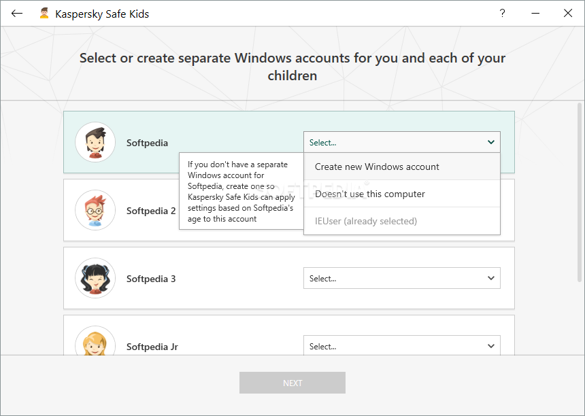Close the Kaspersky Safe Kids window

(568, 14)
